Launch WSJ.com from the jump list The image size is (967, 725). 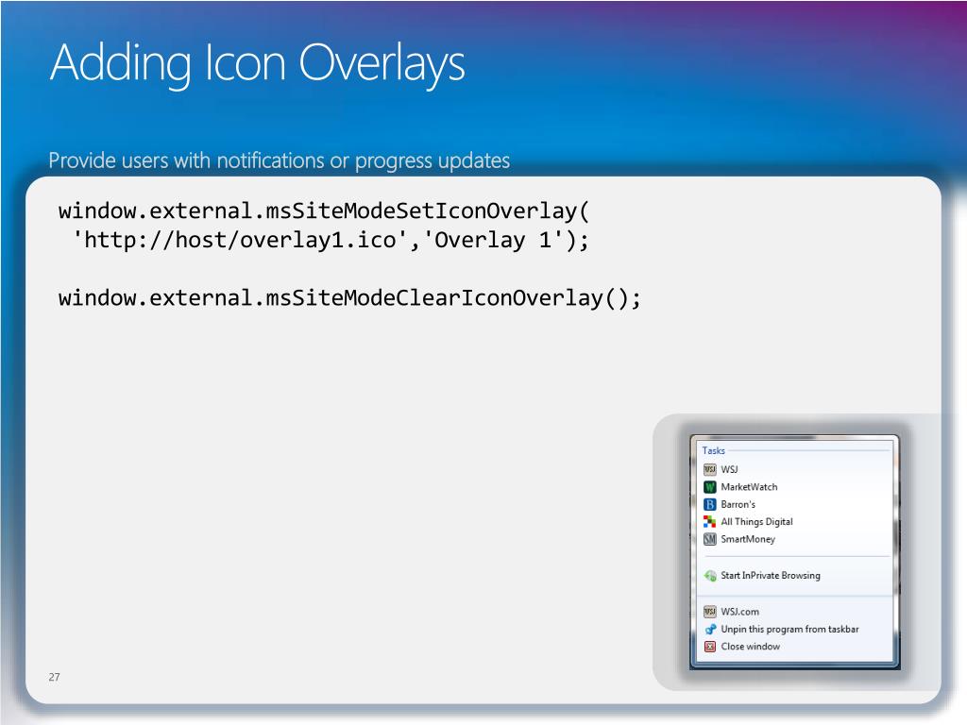(740, 612)
